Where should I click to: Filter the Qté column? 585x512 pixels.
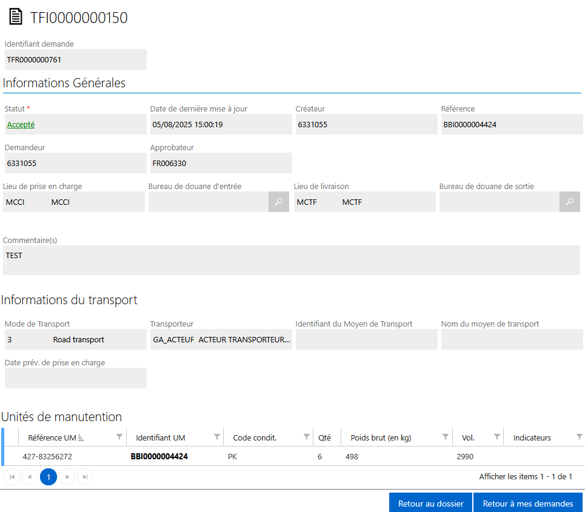tap(334, 437)
